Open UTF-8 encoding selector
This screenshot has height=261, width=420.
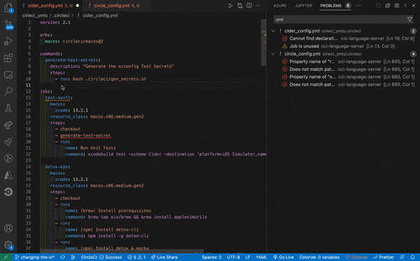coord(233,258)
